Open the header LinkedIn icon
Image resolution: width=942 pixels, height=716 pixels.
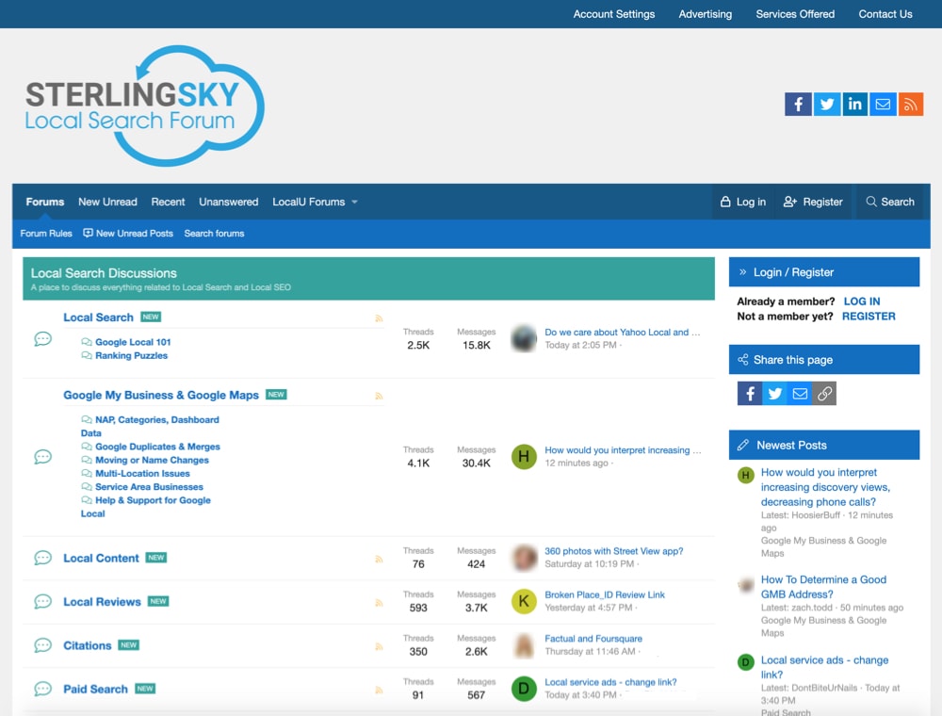(855, 105)
